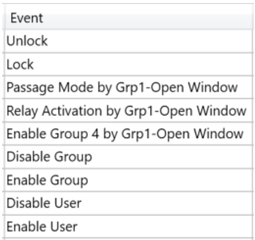Select Enable Group 4 by Grp1-Open Window

point(129,134)
